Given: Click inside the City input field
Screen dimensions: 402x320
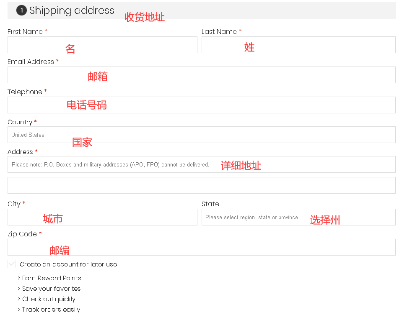Looking at the screenshot, I should pyautogui.click(x=102, y=217).
